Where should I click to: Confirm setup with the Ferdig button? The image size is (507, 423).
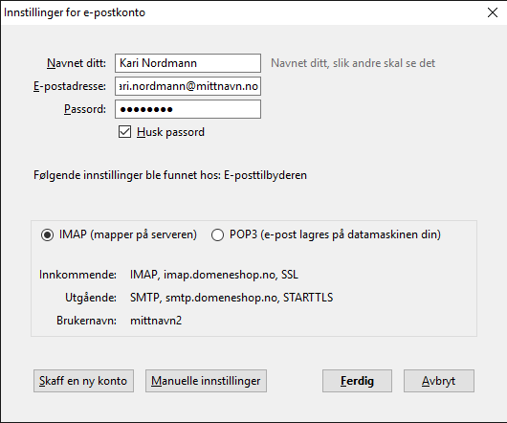357,381
